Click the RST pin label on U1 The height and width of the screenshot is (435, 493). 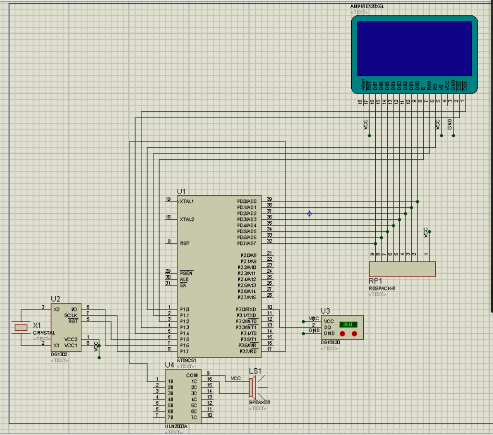[x=185, y=243]
